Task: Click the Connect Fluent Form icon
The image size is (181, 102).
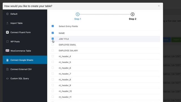Action: pos(7,32)
